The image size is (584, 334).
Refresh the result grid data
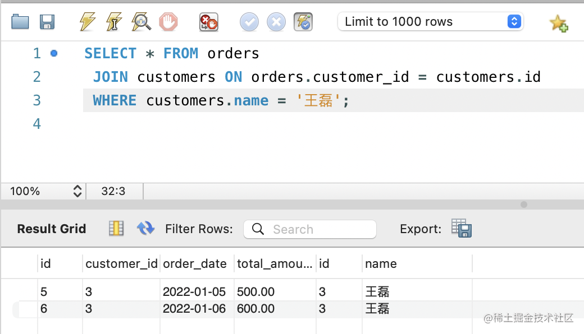[145, 228]
